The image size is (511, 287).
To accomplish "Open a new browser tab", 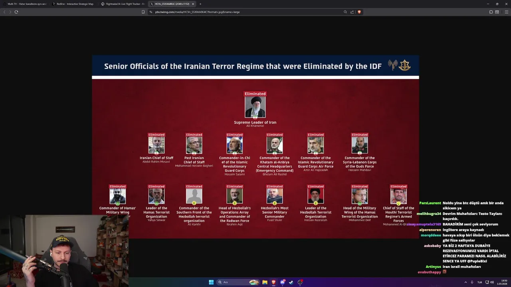I will [200, 4].
